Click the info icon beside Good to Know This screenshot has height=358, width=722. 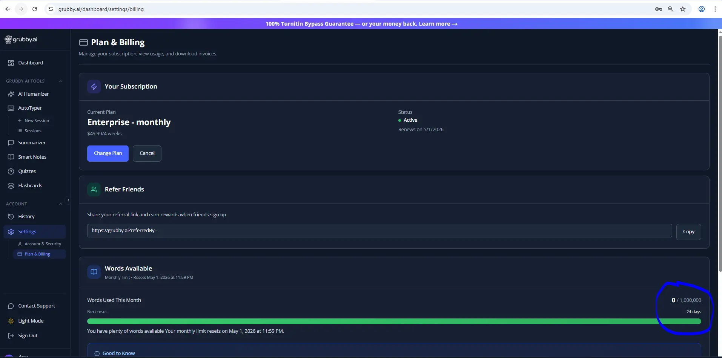click(x=97, y=353)
